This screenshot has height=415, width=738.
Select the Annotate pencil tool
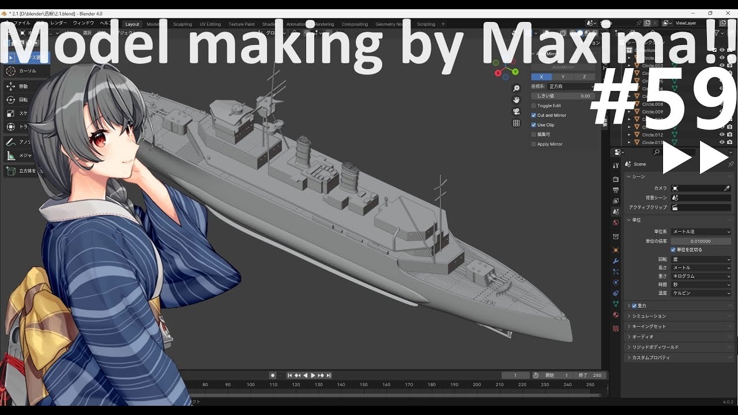[10, 142]
